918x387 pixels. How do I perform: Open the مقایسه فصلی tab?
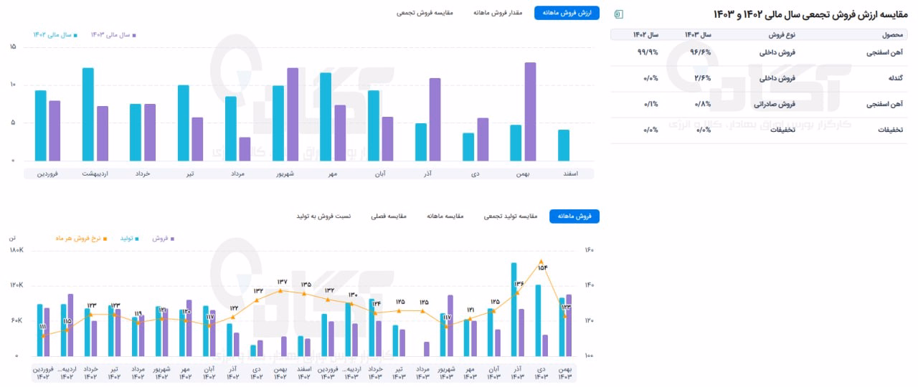pos(388,216)
